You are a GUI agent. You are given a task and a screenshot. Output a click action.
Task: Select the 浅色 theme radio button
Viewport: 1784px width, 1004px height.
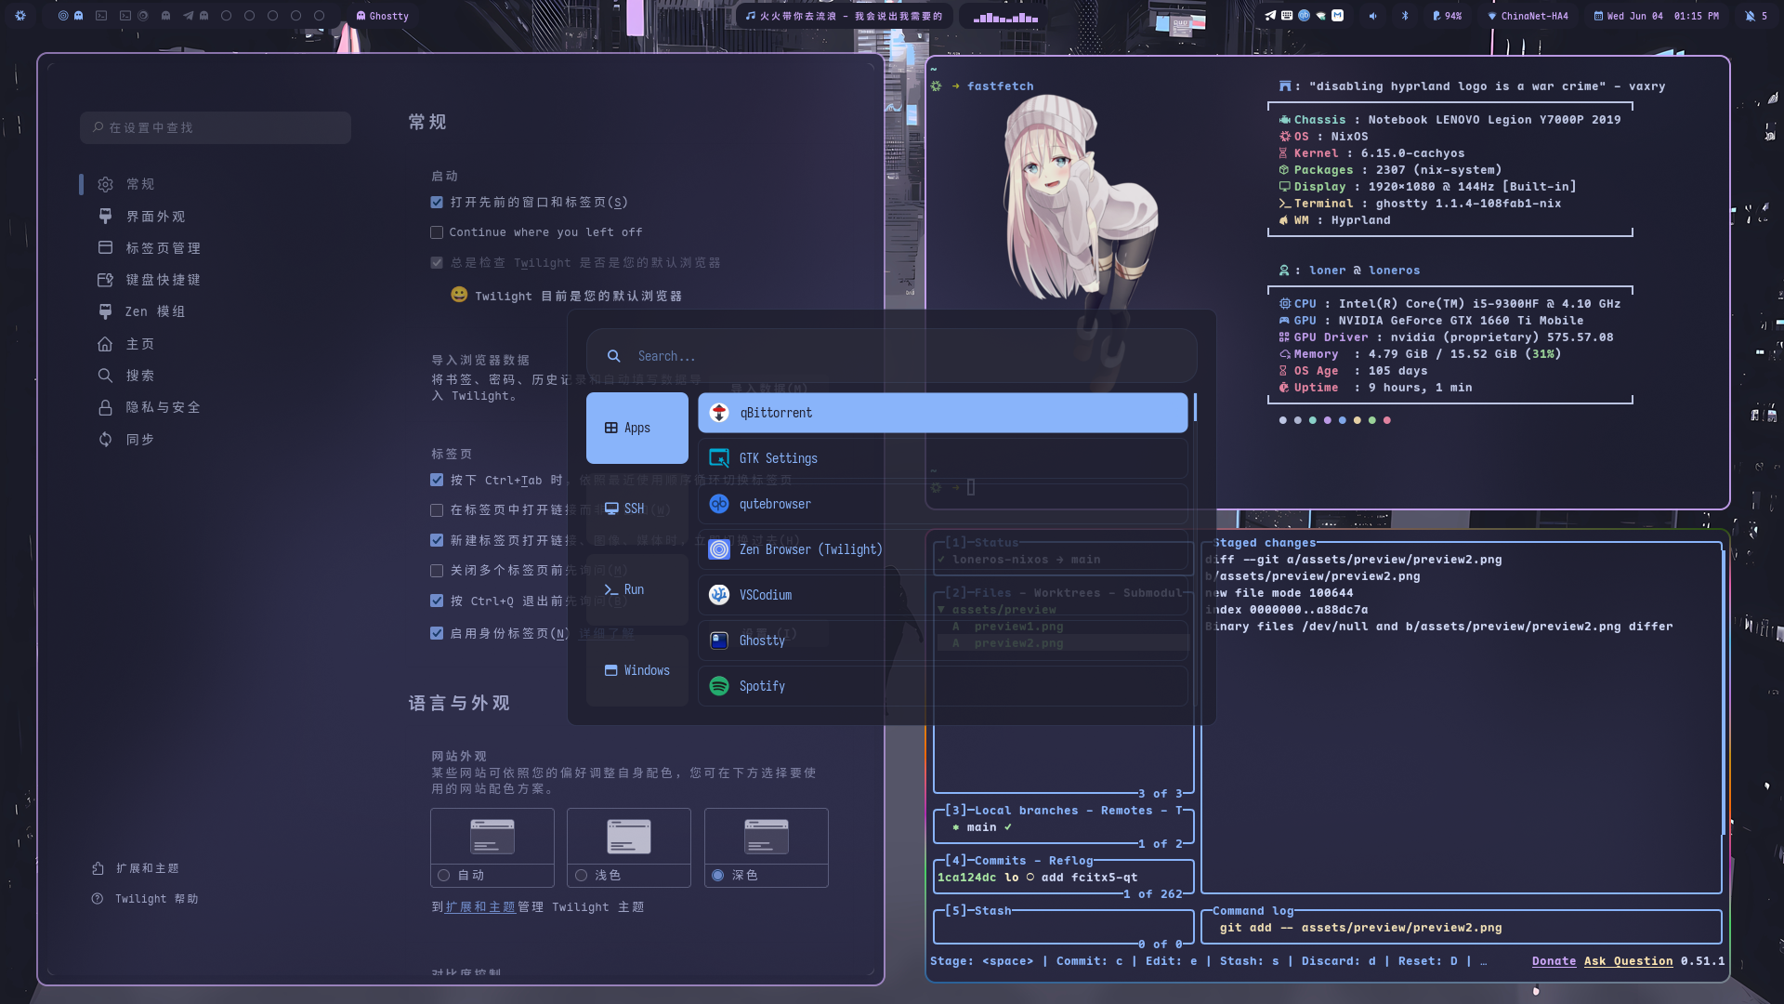pos(580,875)
